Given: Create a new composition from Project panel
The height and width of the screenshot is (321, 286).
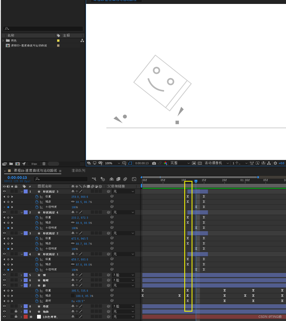Looking at the screenshot, I should 17,164.
